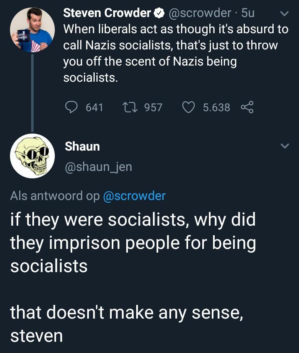The height and width of the screenshot is (353, 299).
Task: Click the 5.638 likes count
Action: [x=216, y=107]
